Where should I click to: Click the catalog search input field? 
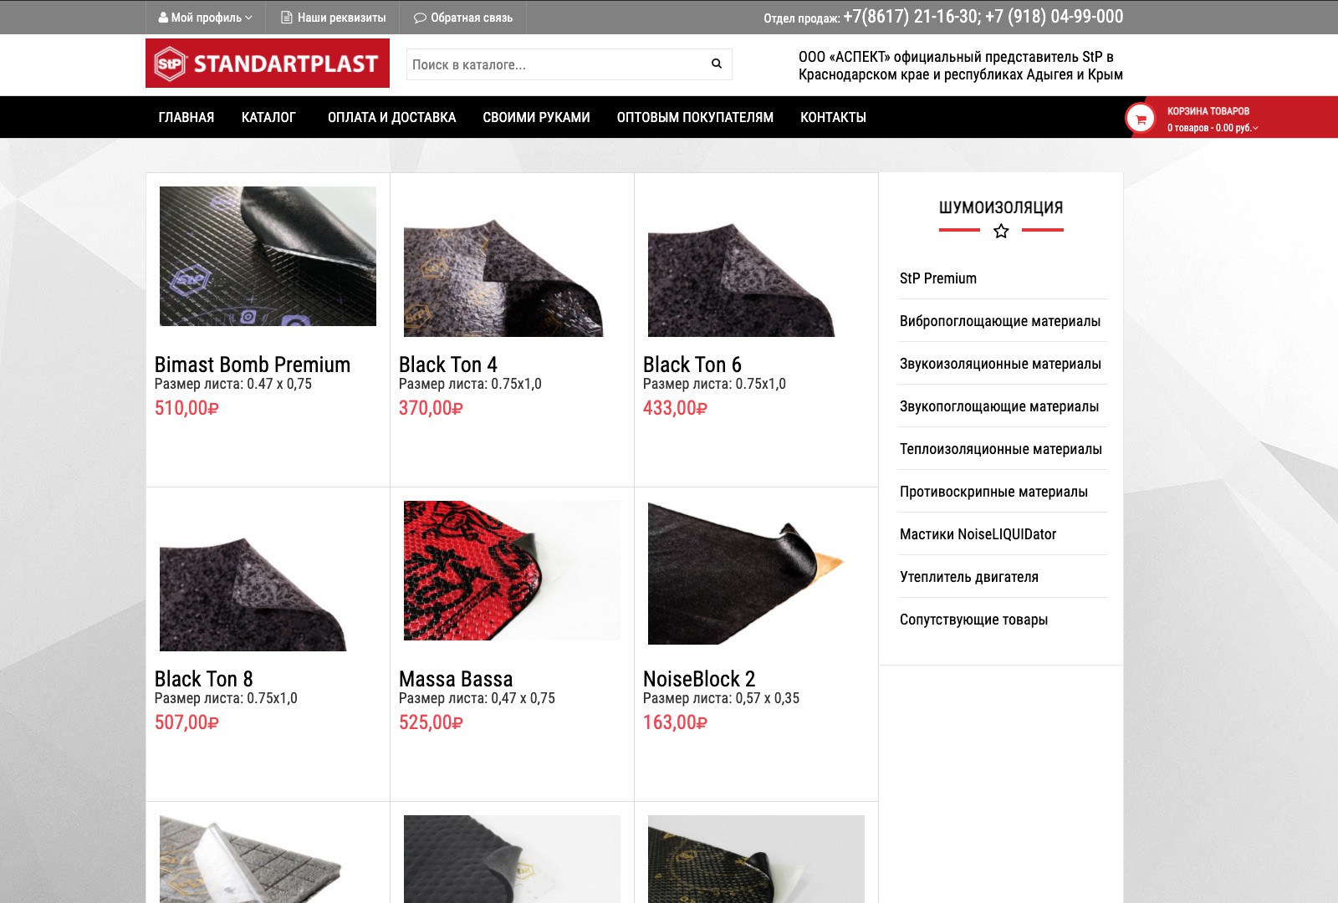(555, 64)
